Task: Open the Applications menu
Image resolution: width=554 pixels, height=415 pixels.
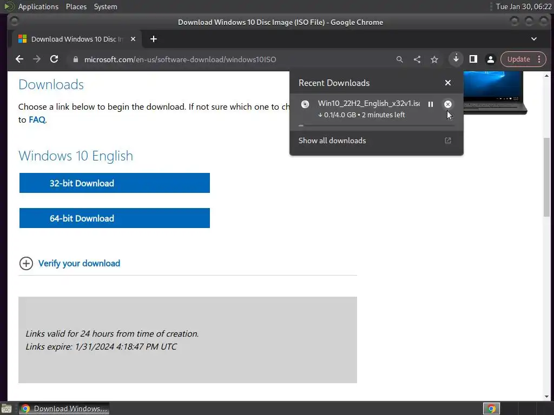Action: click(x=38, y=6)
